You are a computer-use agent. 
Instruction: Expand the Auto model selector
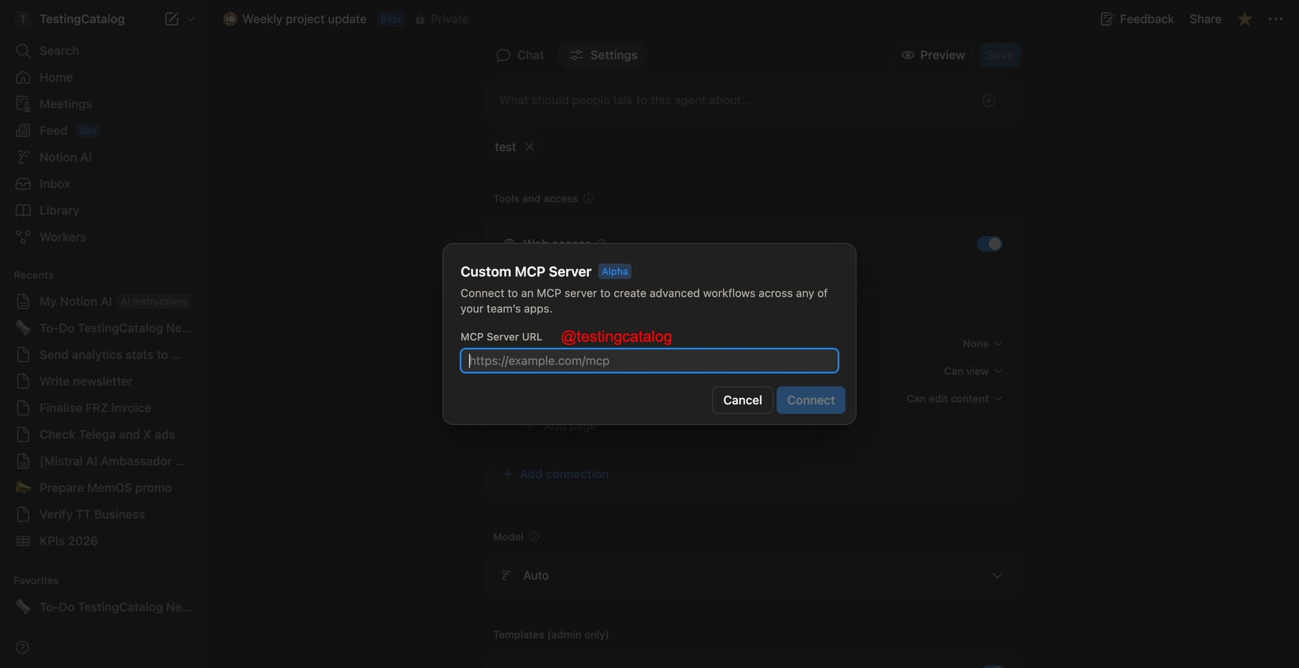coord(752,576)
